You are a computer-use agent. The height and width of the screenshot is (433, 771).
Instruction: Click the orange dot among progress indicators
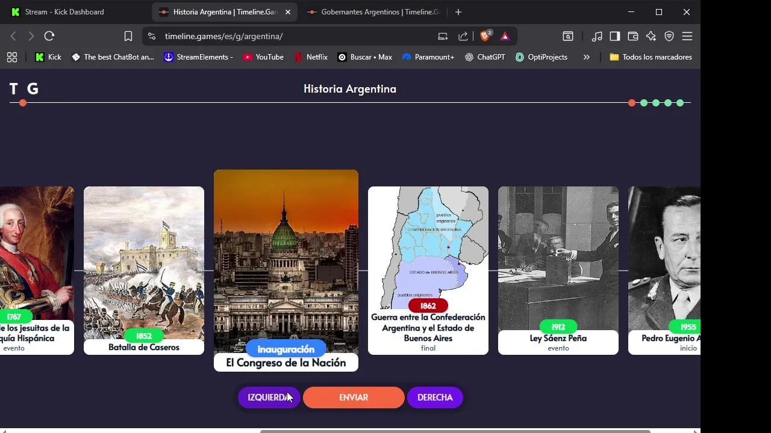click(x=632, y=103)
